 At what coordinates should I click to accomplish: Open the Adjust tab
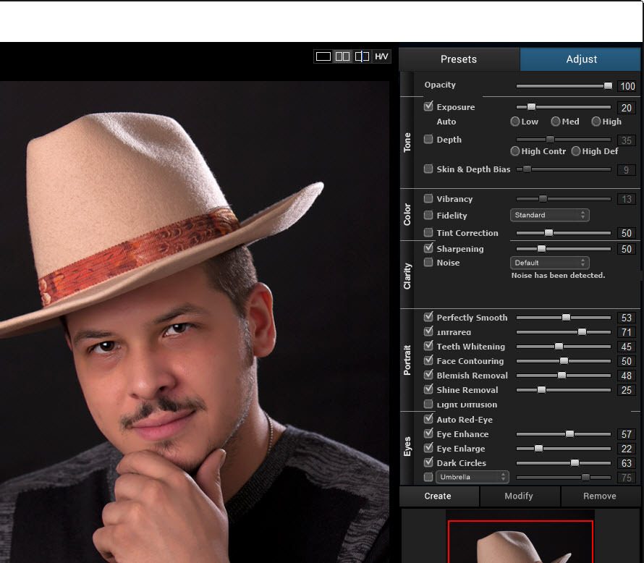pos(581,59)
